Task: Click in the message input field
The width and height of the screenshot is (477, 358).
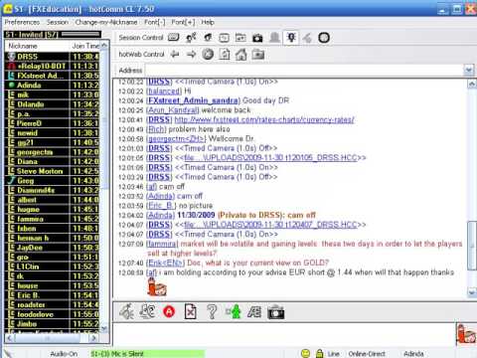Action: 284,335
